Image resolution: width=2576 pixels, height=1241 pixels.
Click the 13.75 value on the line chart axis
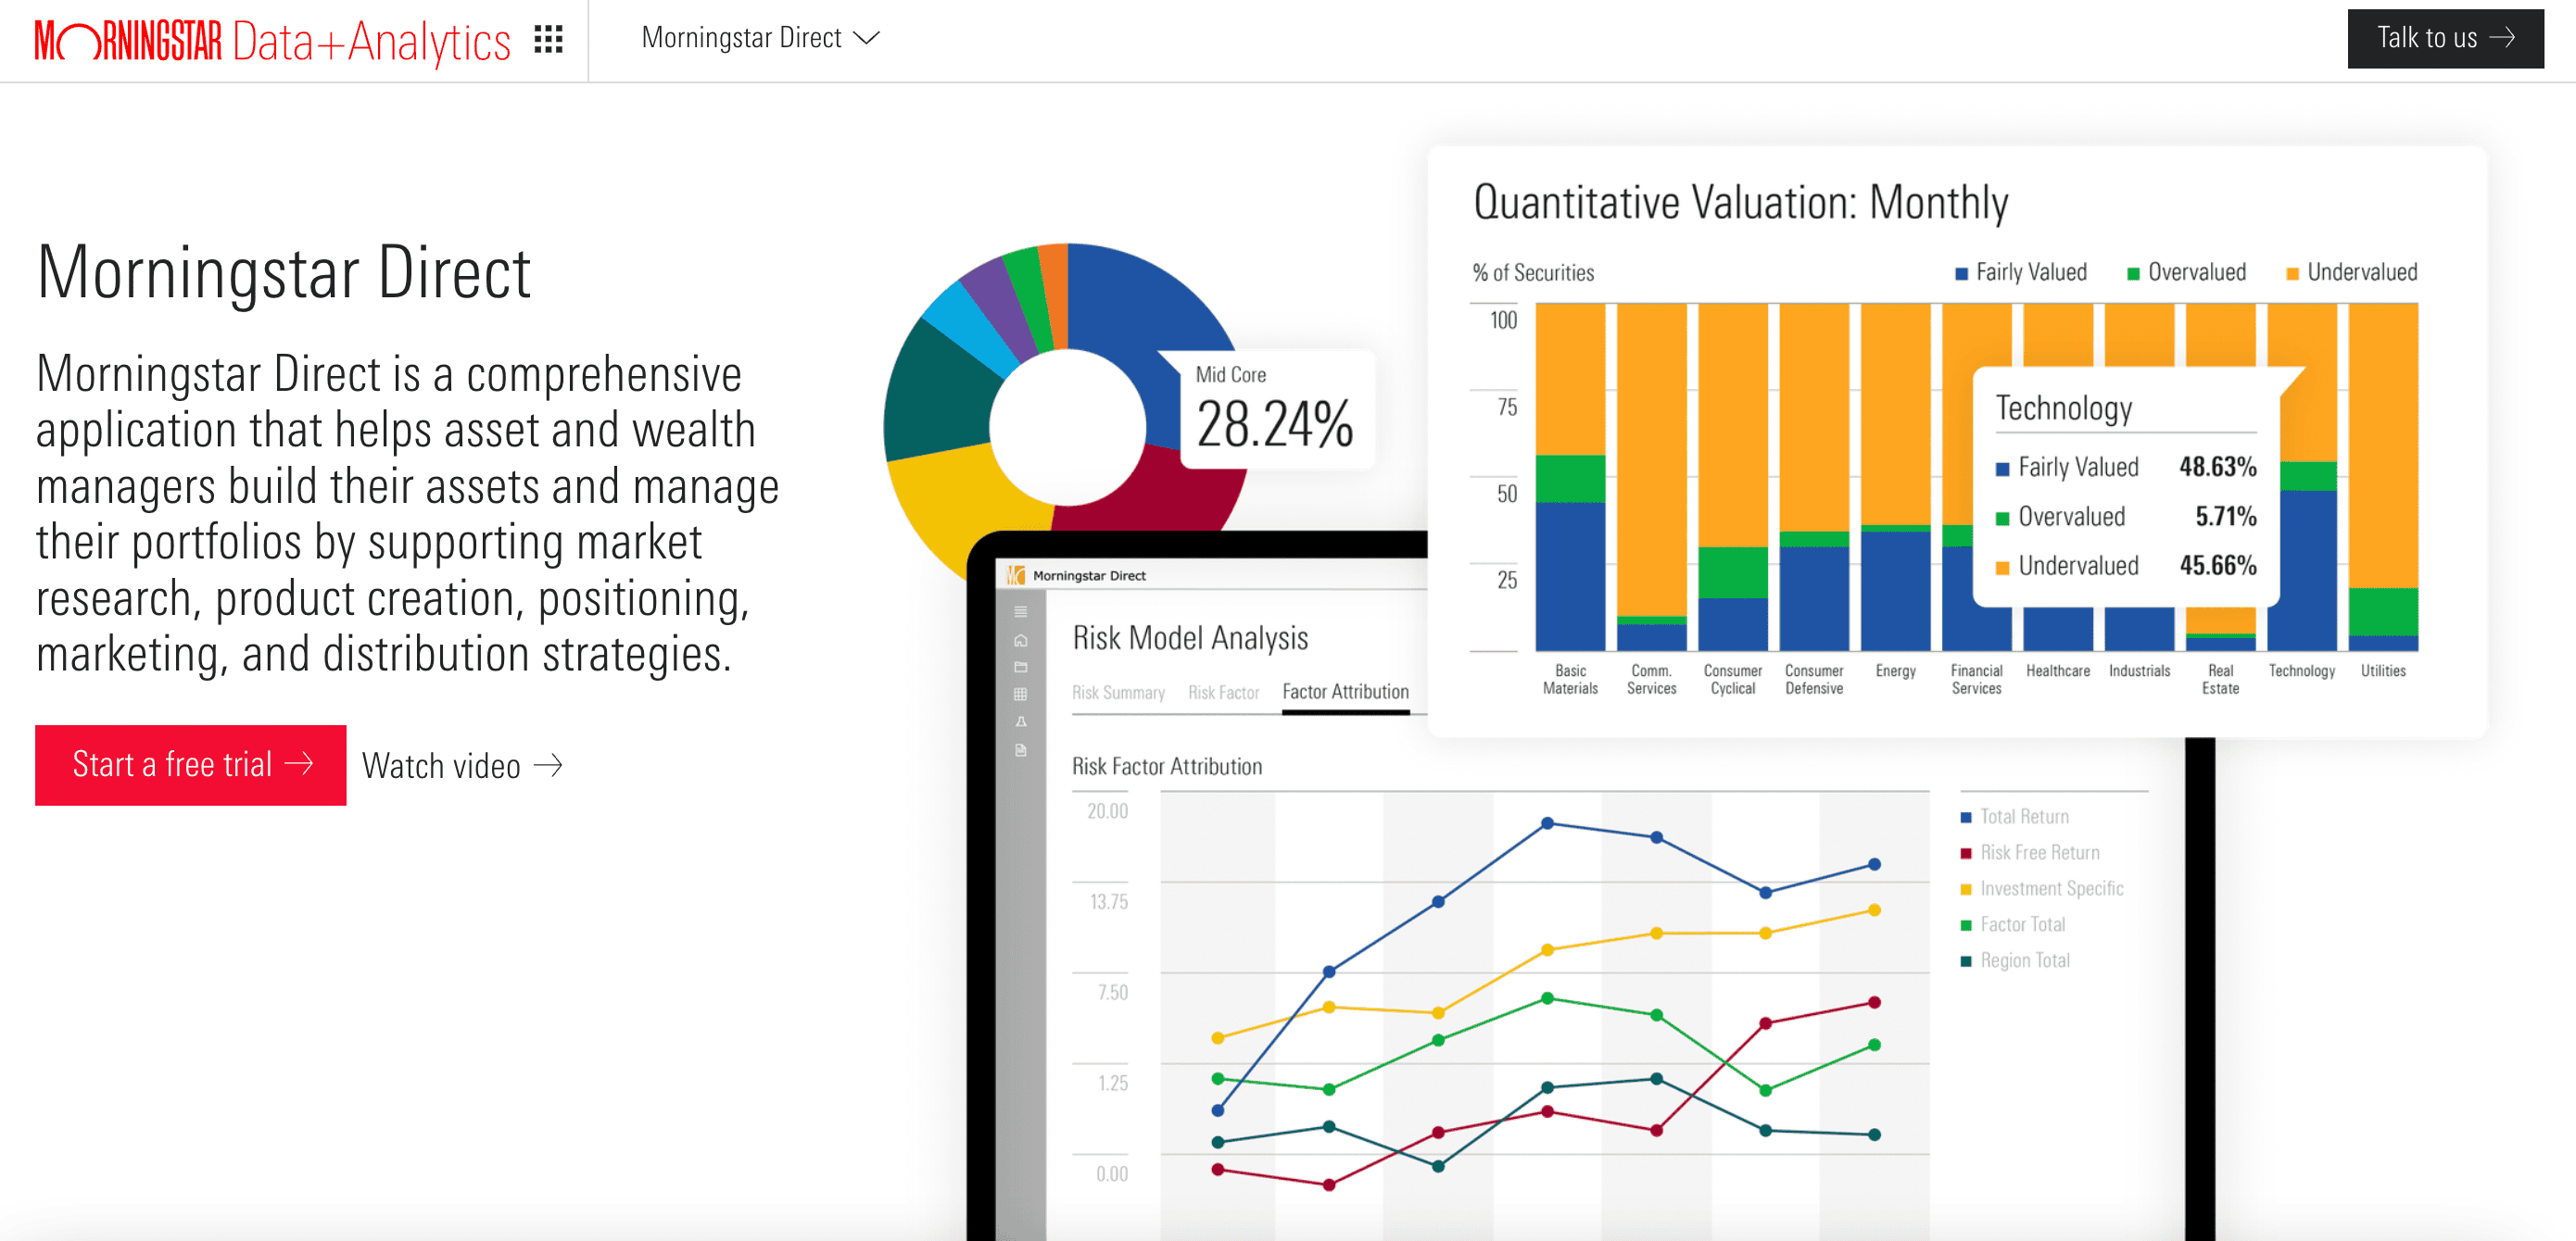click(1108, 901)
